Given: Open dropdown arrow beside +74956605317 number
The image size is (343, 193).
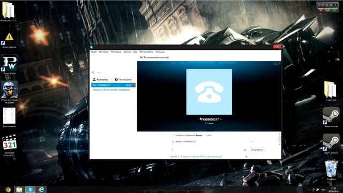Looking at the screenshot, I should coord(221,120).
